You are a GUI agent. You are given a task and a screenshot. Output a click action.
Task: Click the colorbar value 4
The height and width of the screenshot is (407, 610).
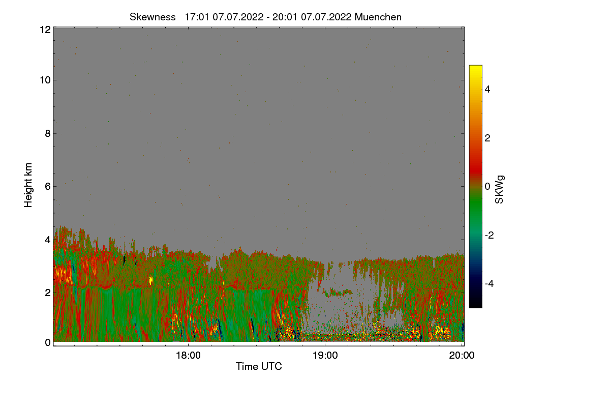(x=487, y=89)
